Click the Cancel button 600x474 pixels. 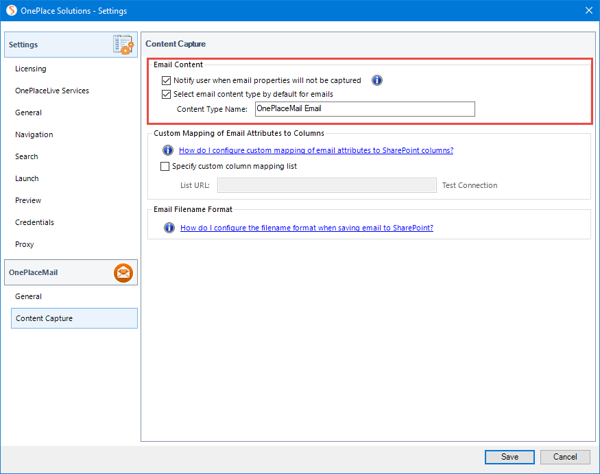tap(565, 457)
